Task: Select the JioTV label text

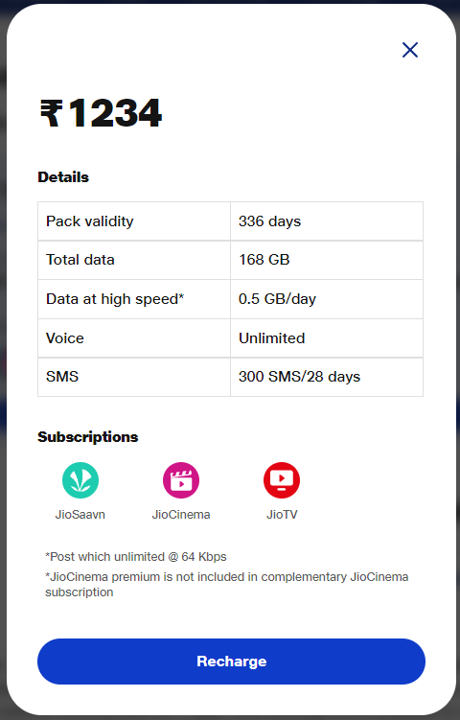Action: (x=282, y=514)
